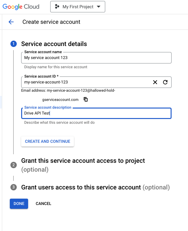188x231 pixels.
Task: Expand Grant this service account access to project
Action: [83, 165]
